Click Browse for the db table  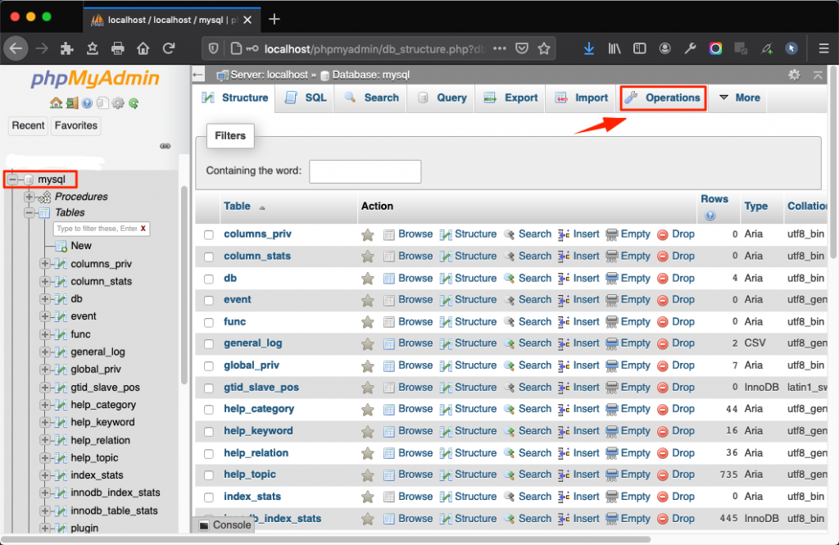pyautogui.click(x=408, y=279)
